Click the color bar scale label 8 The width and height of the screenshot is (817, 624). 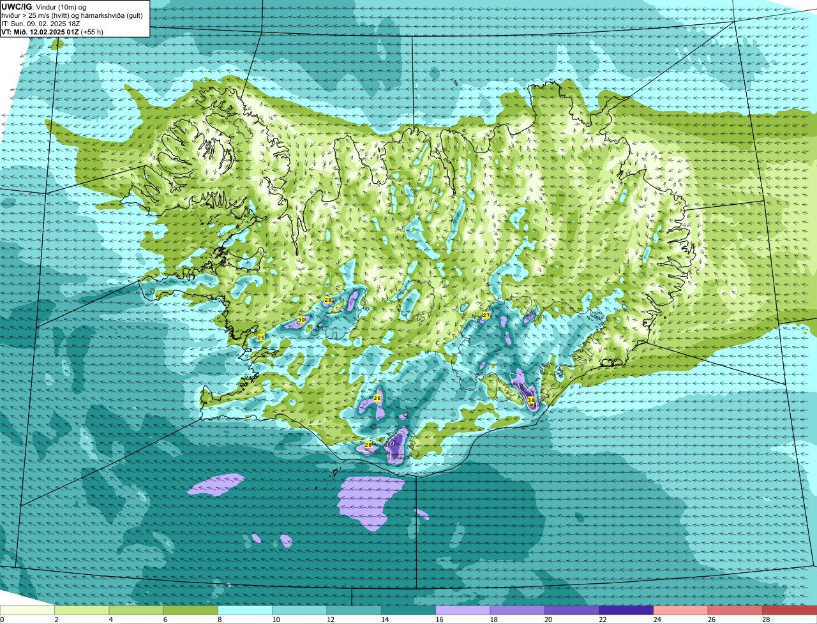[x=220, y=620]
